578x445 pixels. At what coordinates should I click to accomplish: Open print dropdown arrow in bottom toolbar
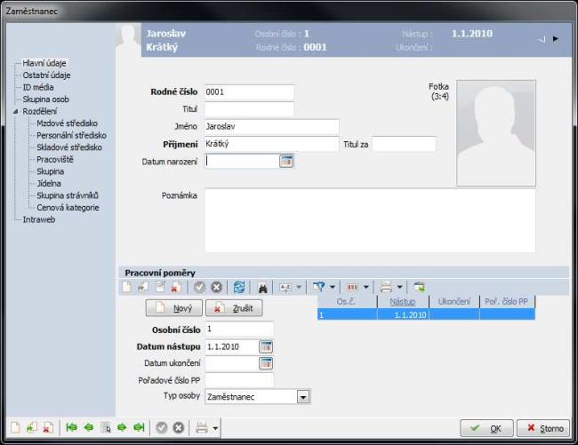(215, 428)
